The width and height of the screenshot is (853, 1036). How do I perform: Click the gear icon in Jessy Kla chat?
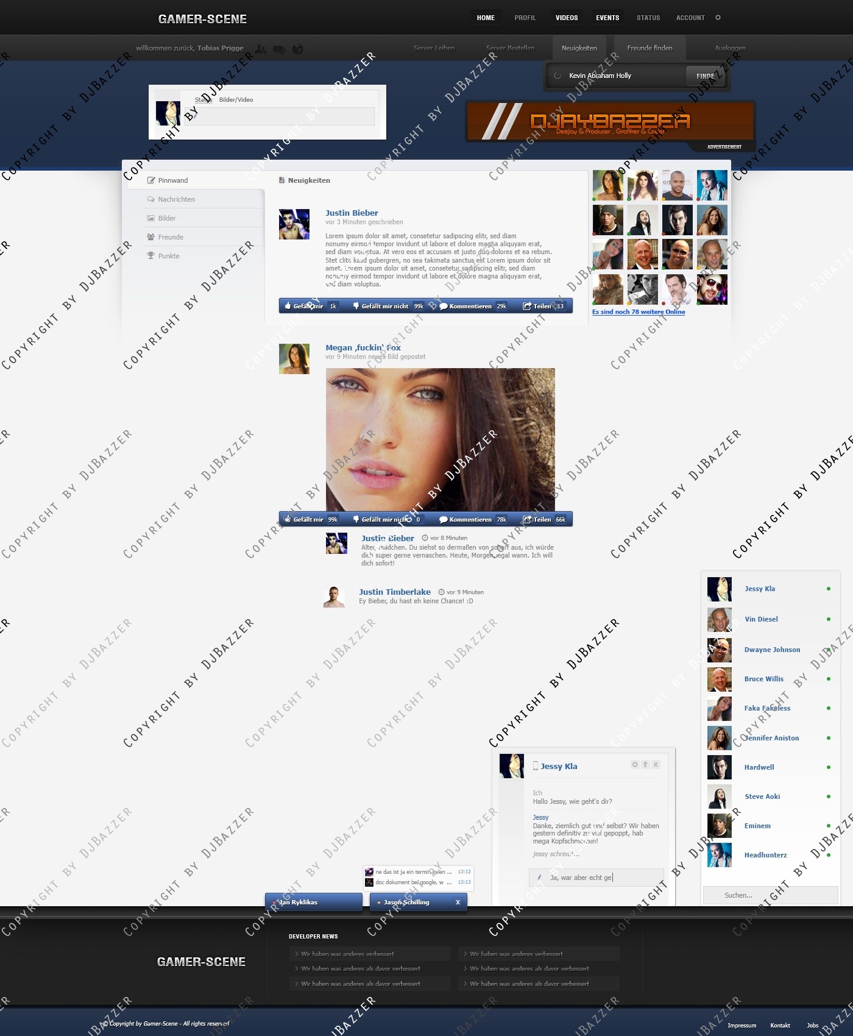click(x=635, y=764)
